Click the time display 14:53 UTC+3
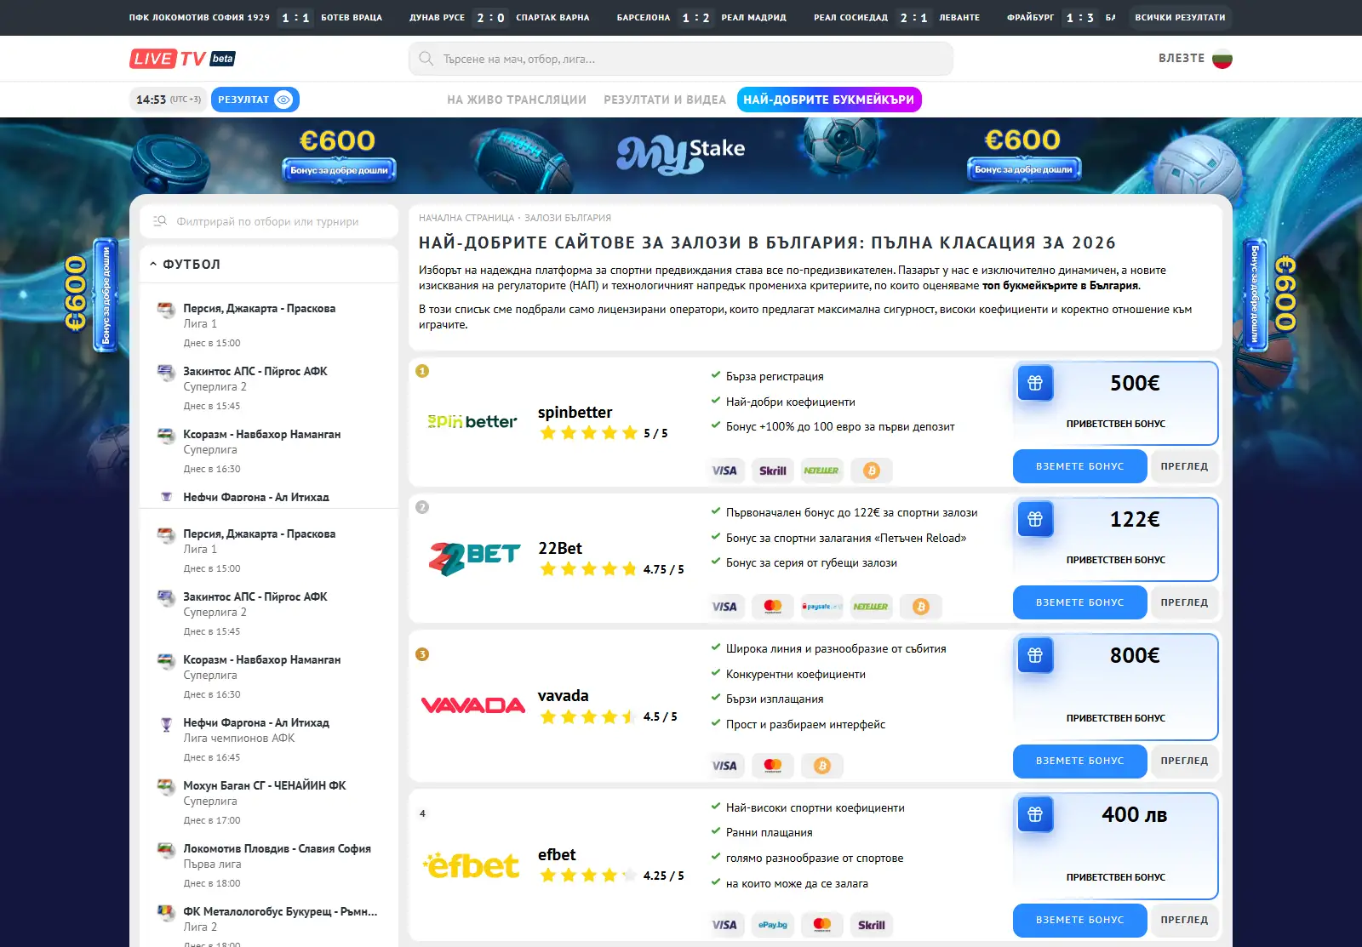The width and height of the screenshot is (1362, 947). point(169,100)
